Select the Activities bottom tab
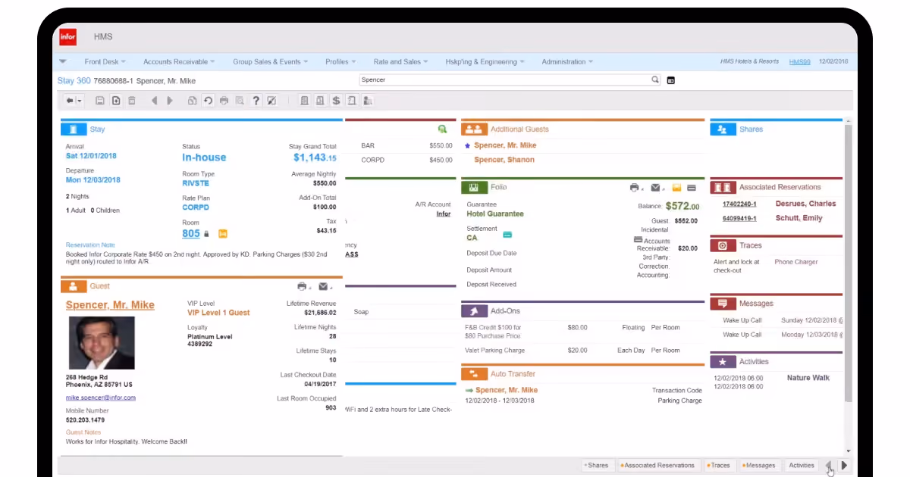Image resolution: width=910 pixels, height=477 pixels. pyautogui.click(x=802, y=466)
